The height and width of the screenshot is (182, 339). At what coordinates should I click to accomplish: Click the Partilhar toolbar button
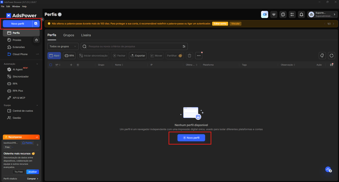pyautogui.click(x=175, y=56)
